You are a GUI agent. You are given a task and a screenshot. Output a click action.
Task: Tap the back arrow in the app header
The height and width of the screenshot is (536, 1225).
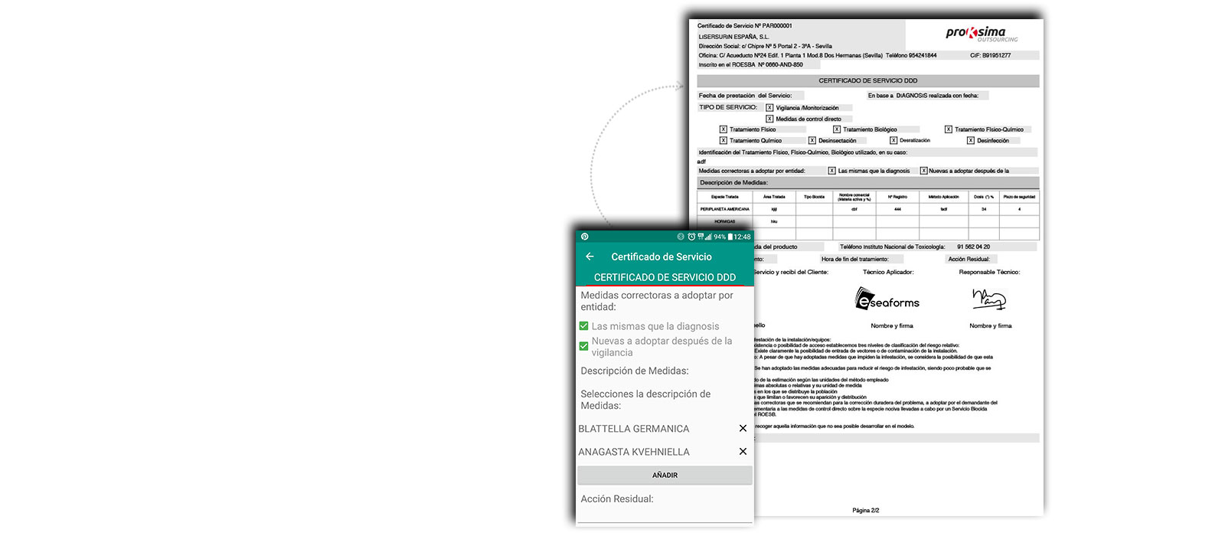coord(590,257)
